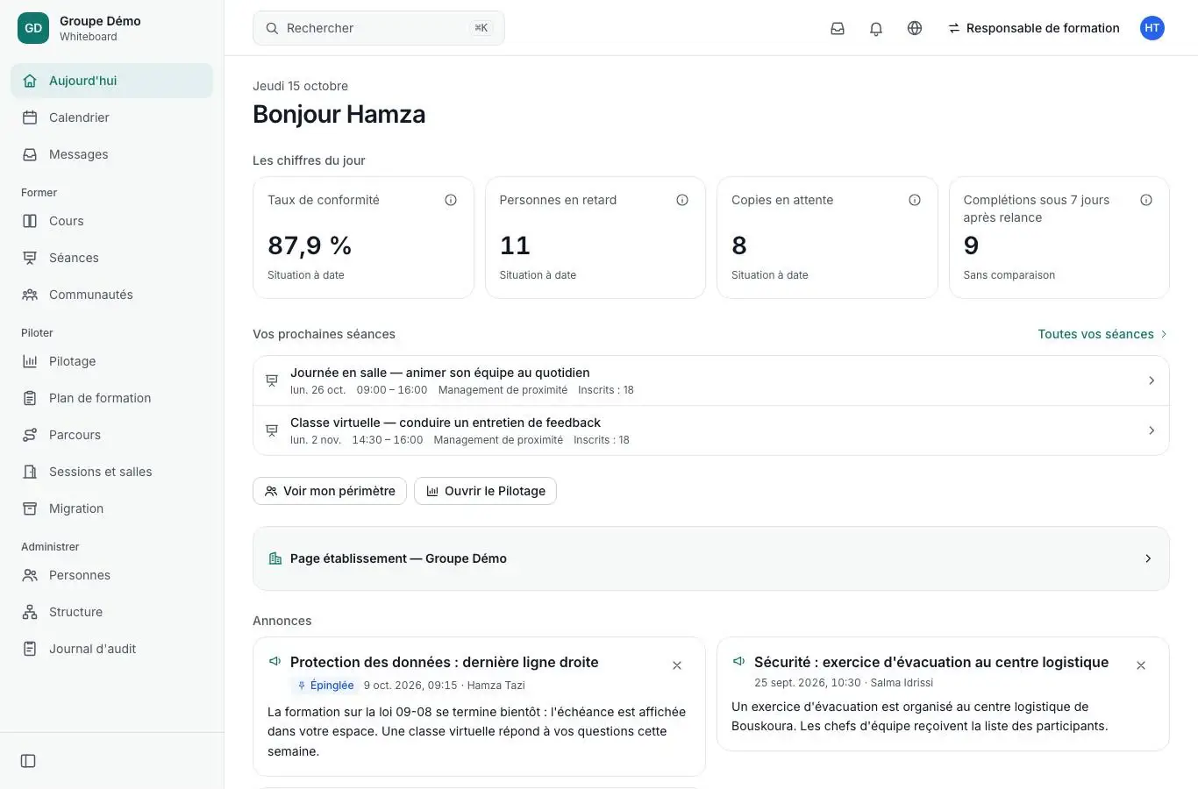Open Calendrier in sidebar
The width and height of the screenshot is (1198, 789).
[111, 117]
